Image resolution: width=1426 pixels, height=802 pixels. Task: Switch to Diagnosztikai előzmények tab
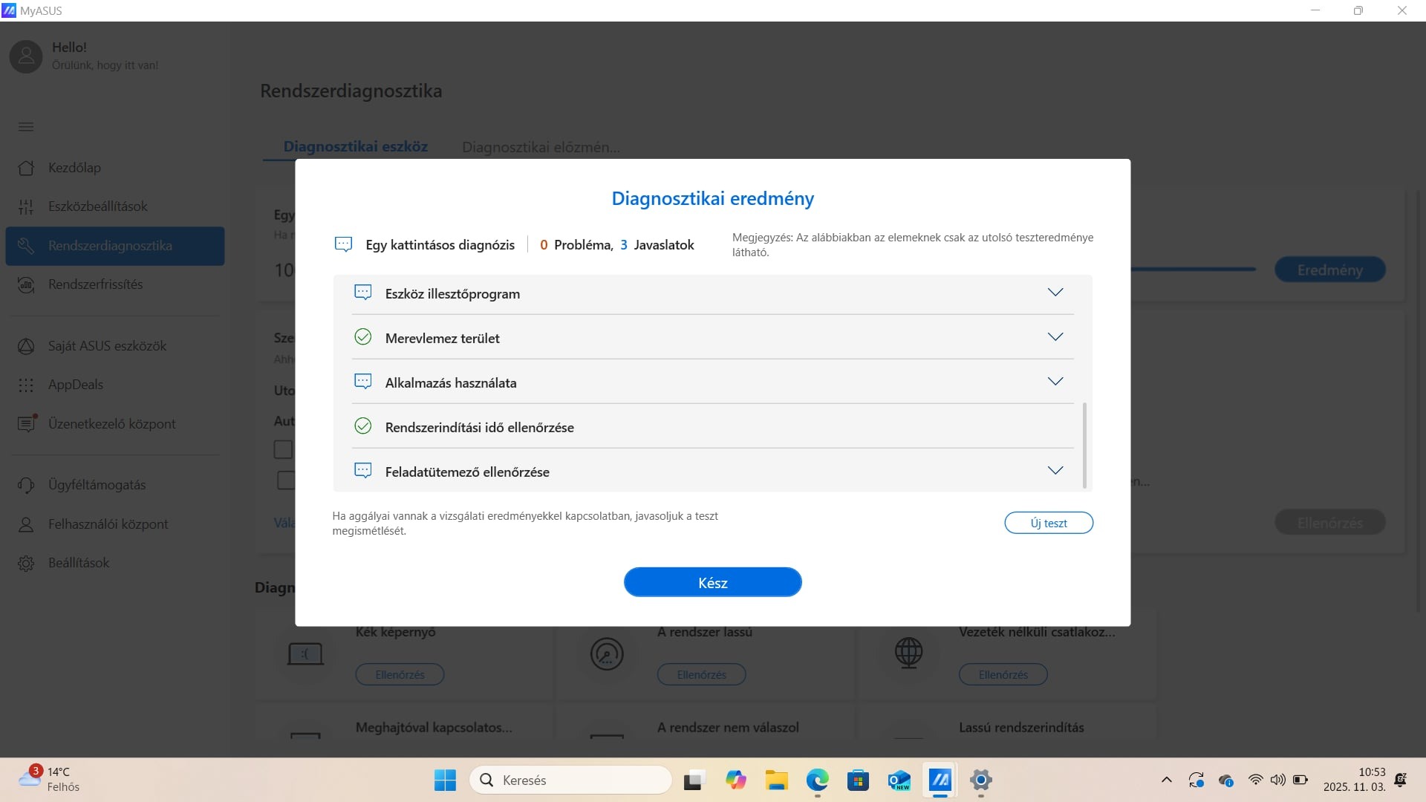541,147
